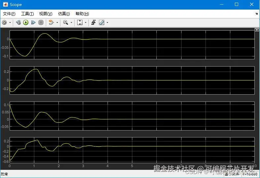The height and width of the screenshot is (178, 260).
Task: Open the 帮助(H) menu
Action: click(82, 14)
